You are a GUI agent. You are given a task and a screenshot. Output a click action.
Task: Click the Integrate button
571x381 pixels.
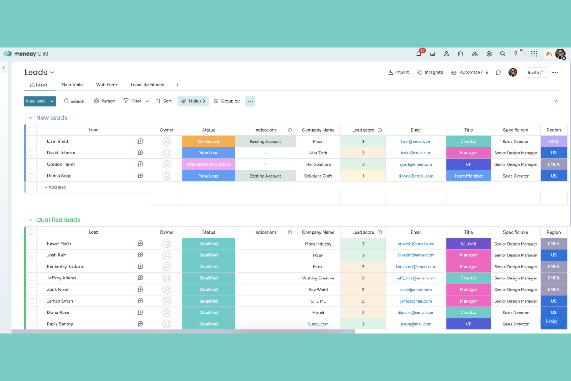click(430, 72)
